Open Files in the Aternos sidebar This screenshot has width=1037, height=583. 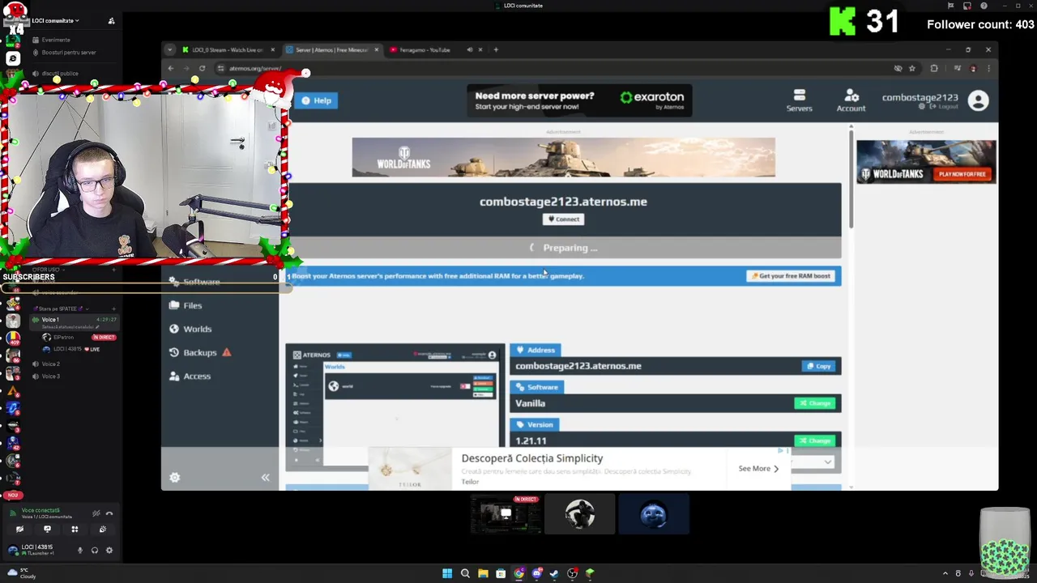186,305
